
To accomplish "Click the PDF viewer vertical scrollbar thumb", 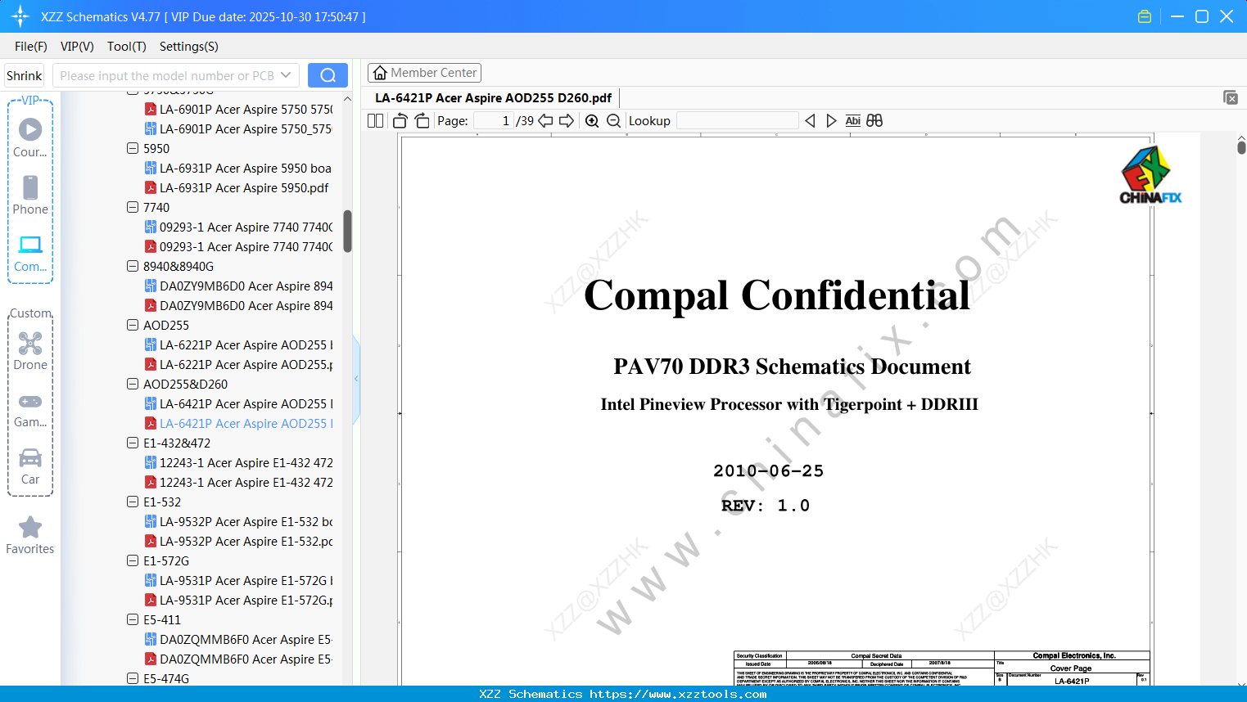I will [x=1241, y=147].
